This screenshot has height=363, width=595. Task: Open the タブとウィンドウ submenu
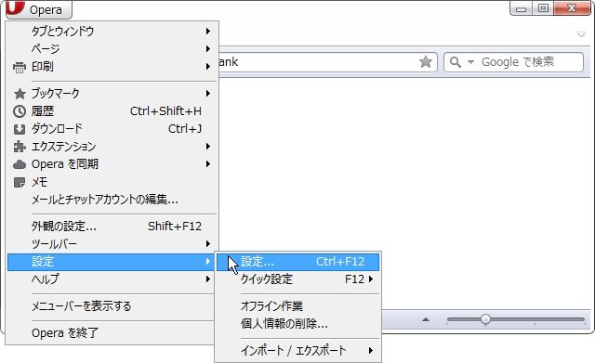(x=112, y=31)
